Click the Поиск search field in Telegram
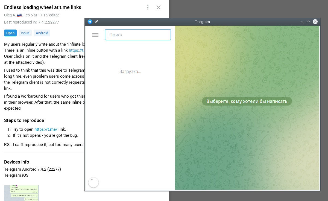This screenshot has width=328, height=201. click(x=138, y=35)
